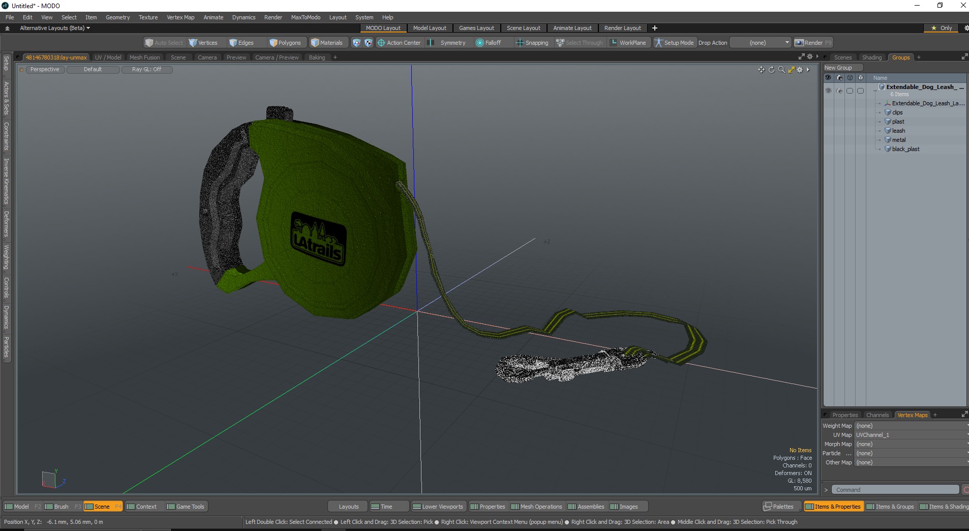
Task: Click viewport rotate icon
Action: pos(771,70)
